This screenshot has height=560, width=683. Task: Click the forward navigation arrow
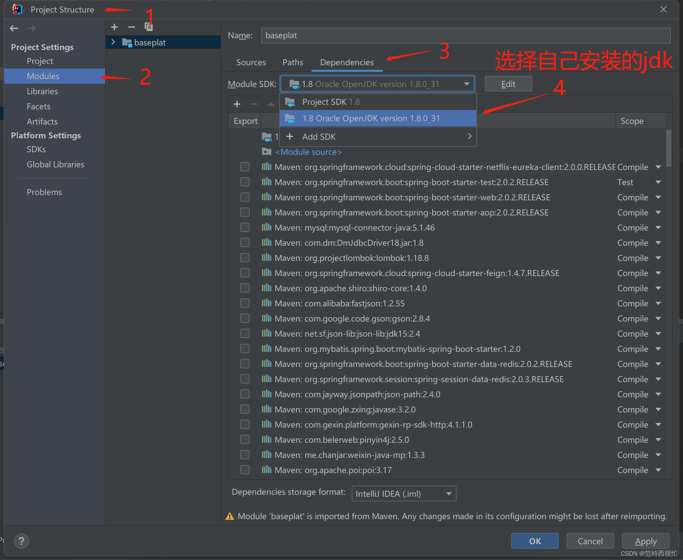coord(31,28)
